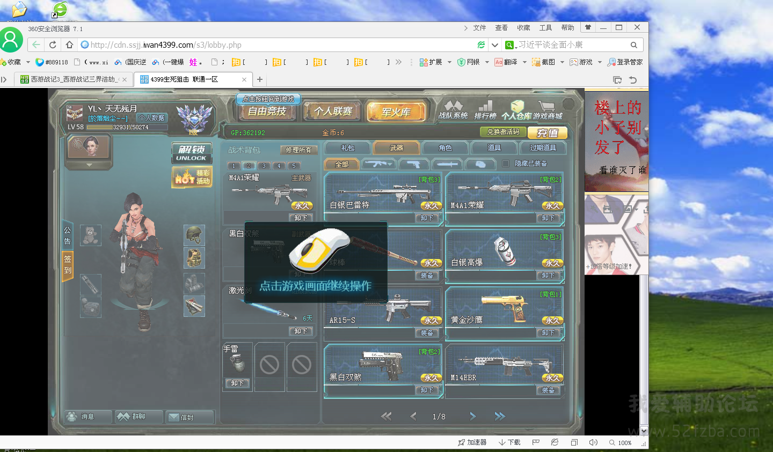Open the 个人仓库 personal warehouse icon

(516, 109)
